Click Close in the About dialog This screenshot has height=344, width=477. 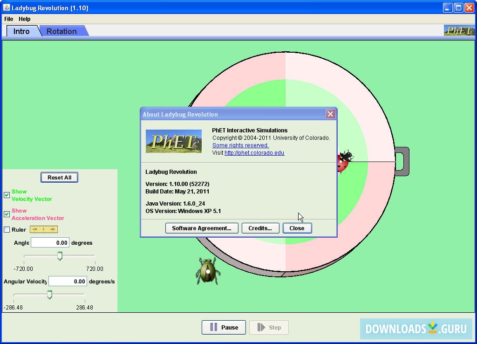297,228
